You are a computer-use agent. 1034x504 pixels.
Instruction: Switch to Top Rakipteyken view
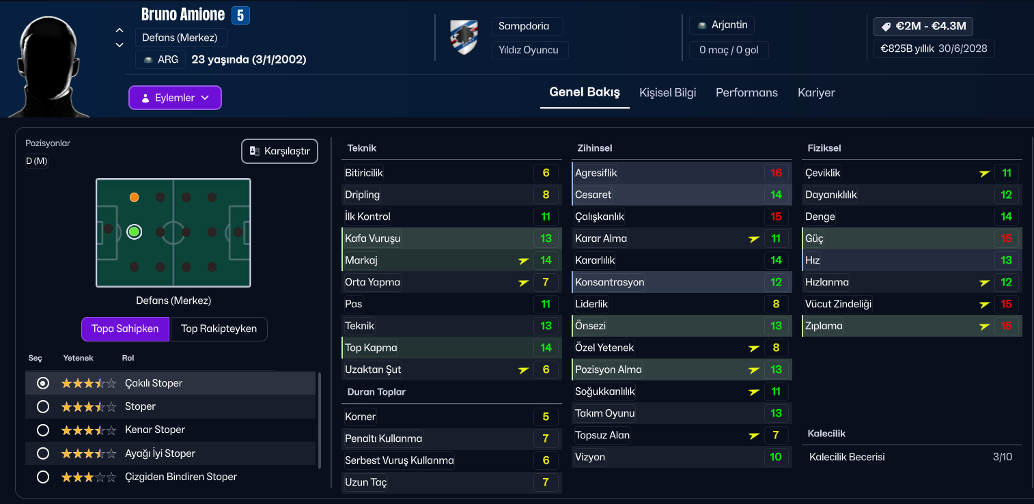click(219, 328)
